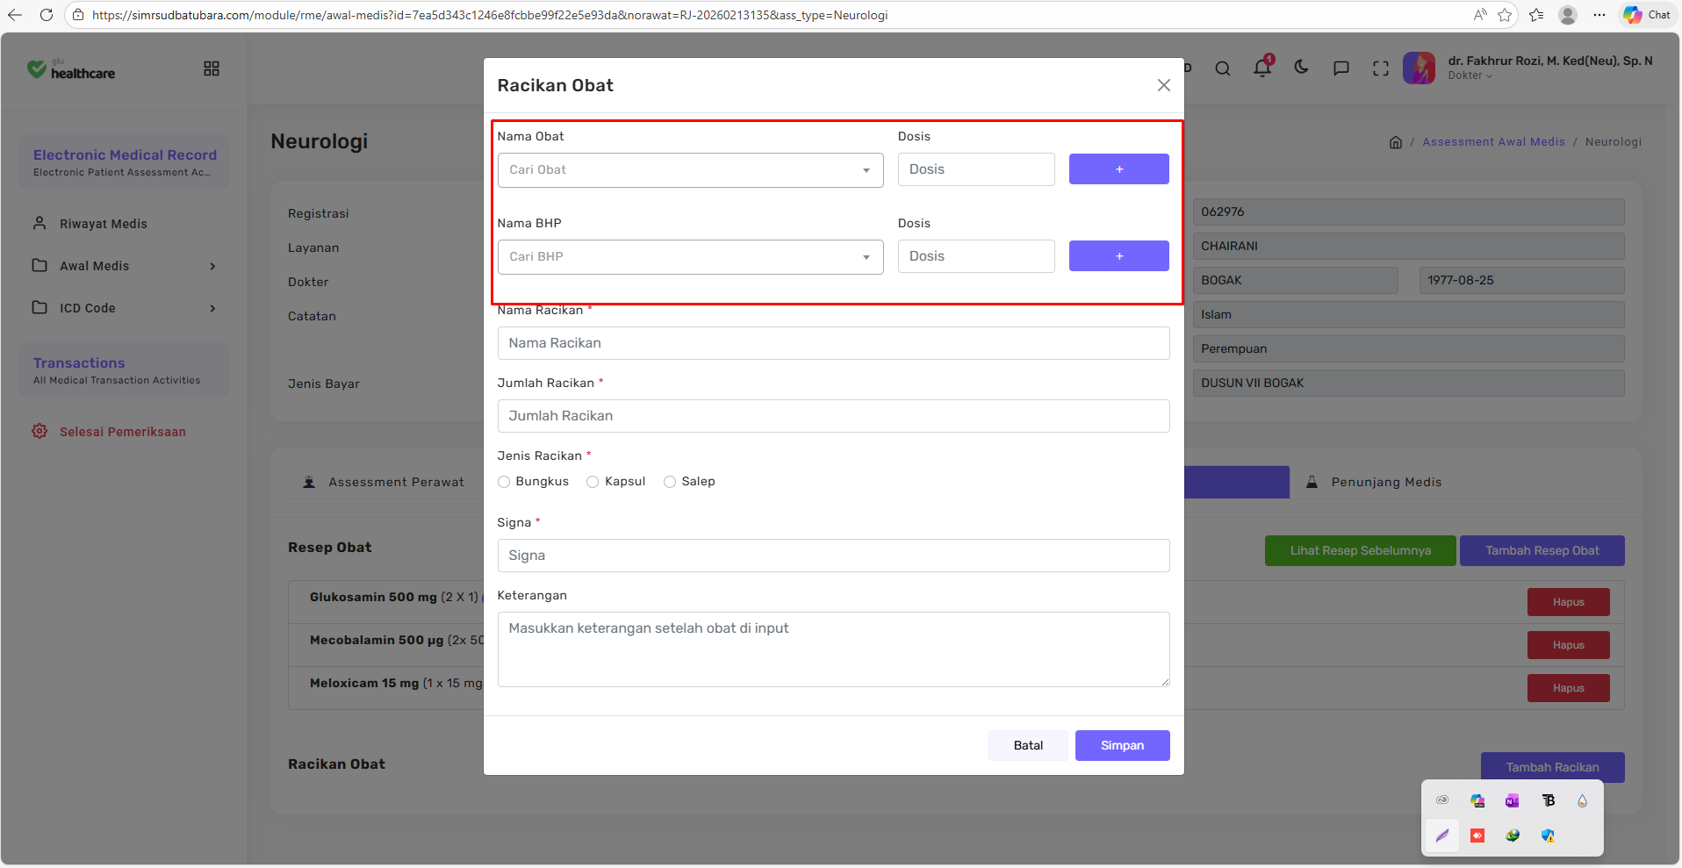1682x868 pixels.
Task: Click Selesai Pemeriksaan in sidebar
Action: 109,432
